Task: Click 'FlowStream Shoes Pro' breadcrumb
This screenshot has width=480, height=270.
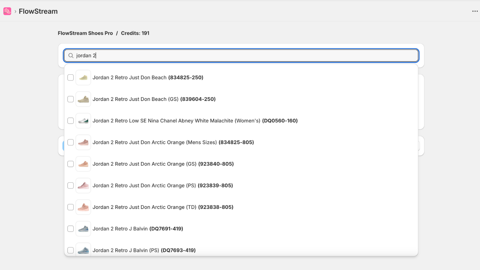Action: [x=85, y=33]
